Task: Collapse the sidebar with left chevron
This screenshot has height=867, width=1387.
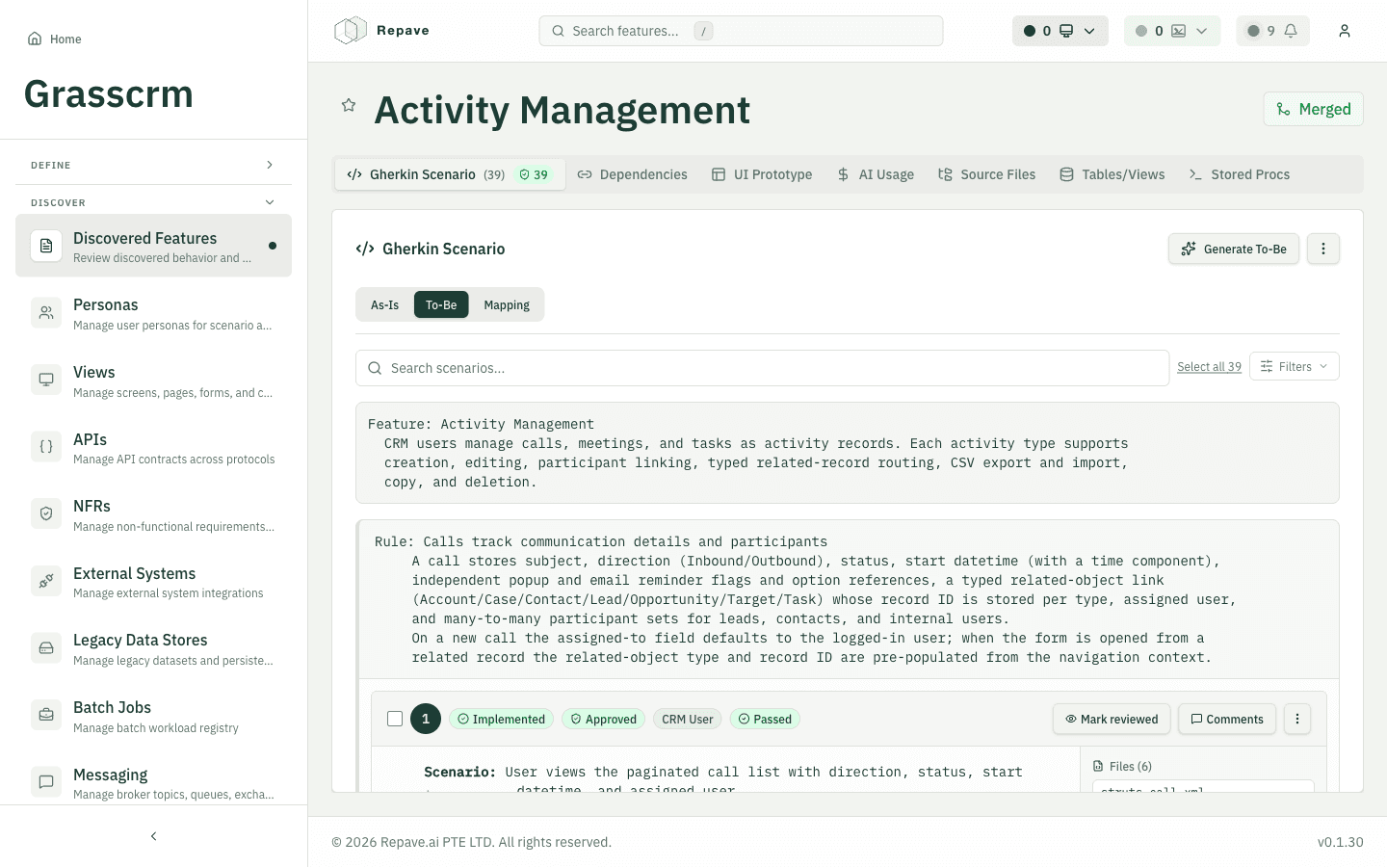Action: click(x=154, y=836)
